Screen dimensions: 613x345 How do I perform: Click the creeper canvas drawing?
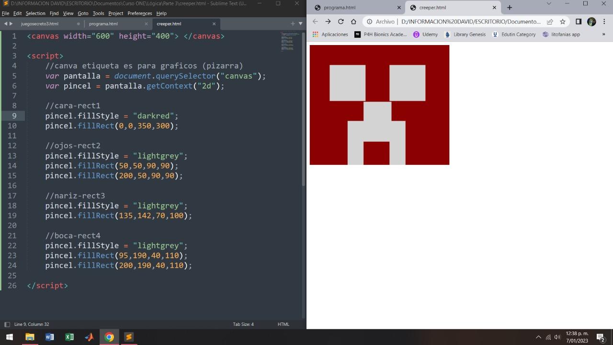[379, 105]
